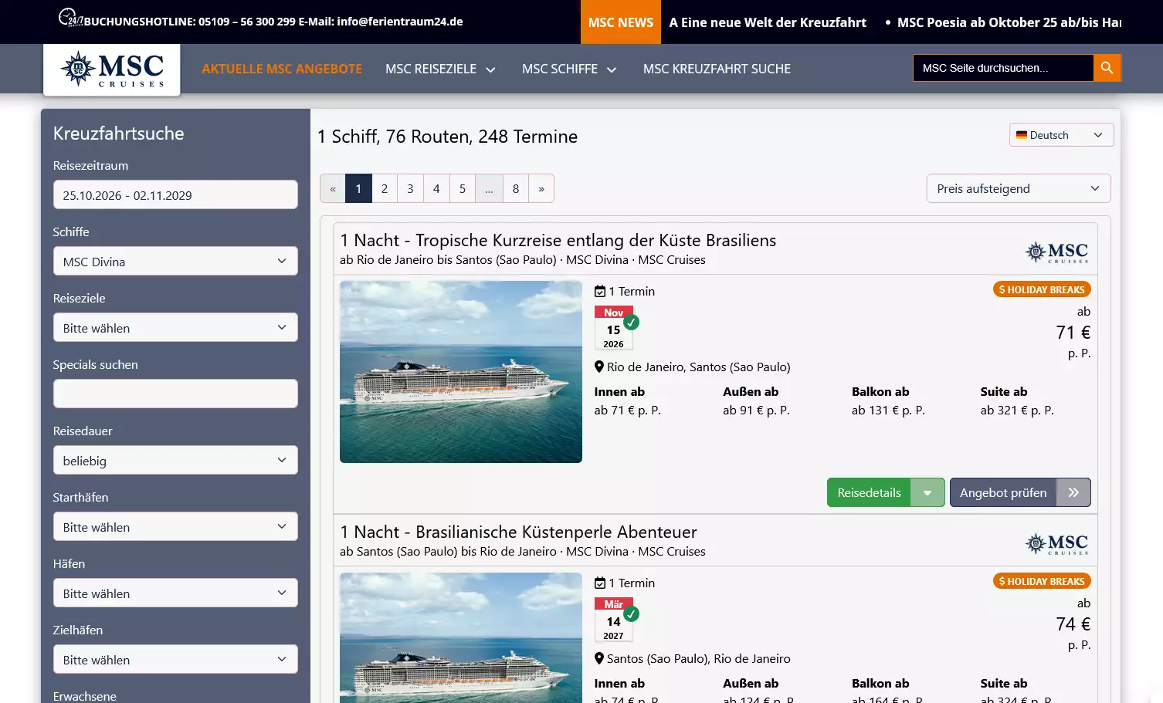This screenshot has height=703, width=1163.
Task: Open Aktuelle MSC Angebote menu item
Action: tap(282, 69)
